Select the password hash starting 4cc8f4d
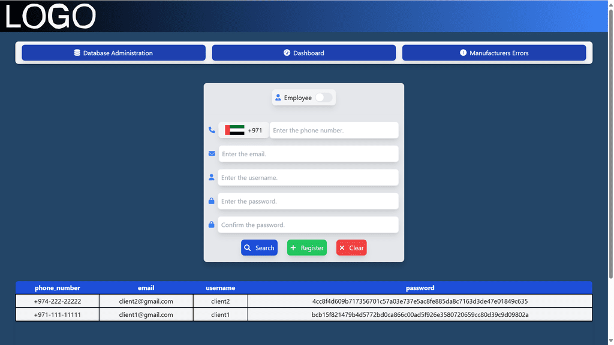This screenshot has height=345, width=614. click(420, 301)
